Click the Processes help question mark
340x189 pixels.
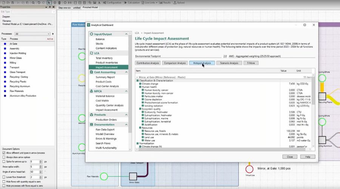click(x=53, y=34)
